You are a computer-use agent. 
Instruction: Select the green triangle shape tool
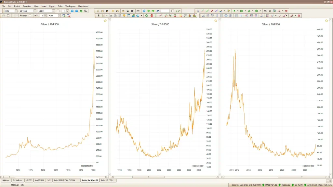point(249,11)
